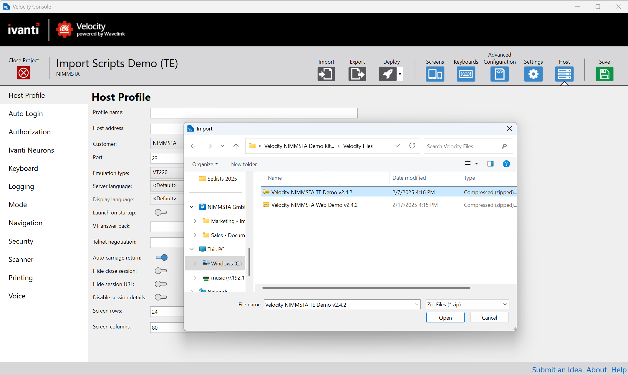Select the Auto Login sidebar tab
This screenshot has width=628, height=375.
point(44,114)
